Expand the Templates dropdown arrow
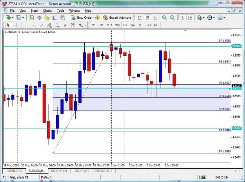This screenshot has height=182, width=245. coord(224,18)
